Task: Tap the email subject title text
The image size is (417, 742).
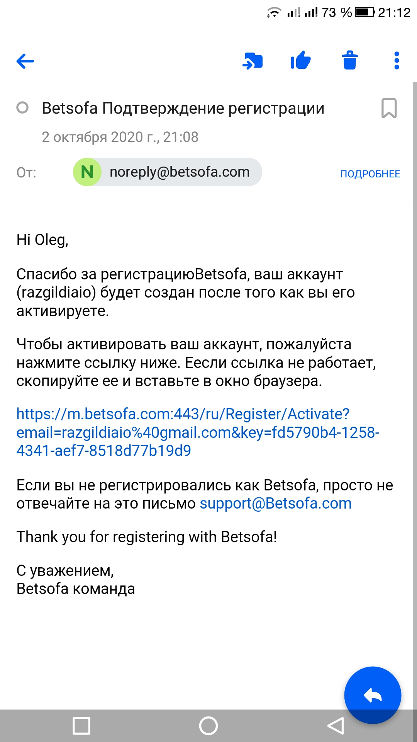Action: point(183,108)
